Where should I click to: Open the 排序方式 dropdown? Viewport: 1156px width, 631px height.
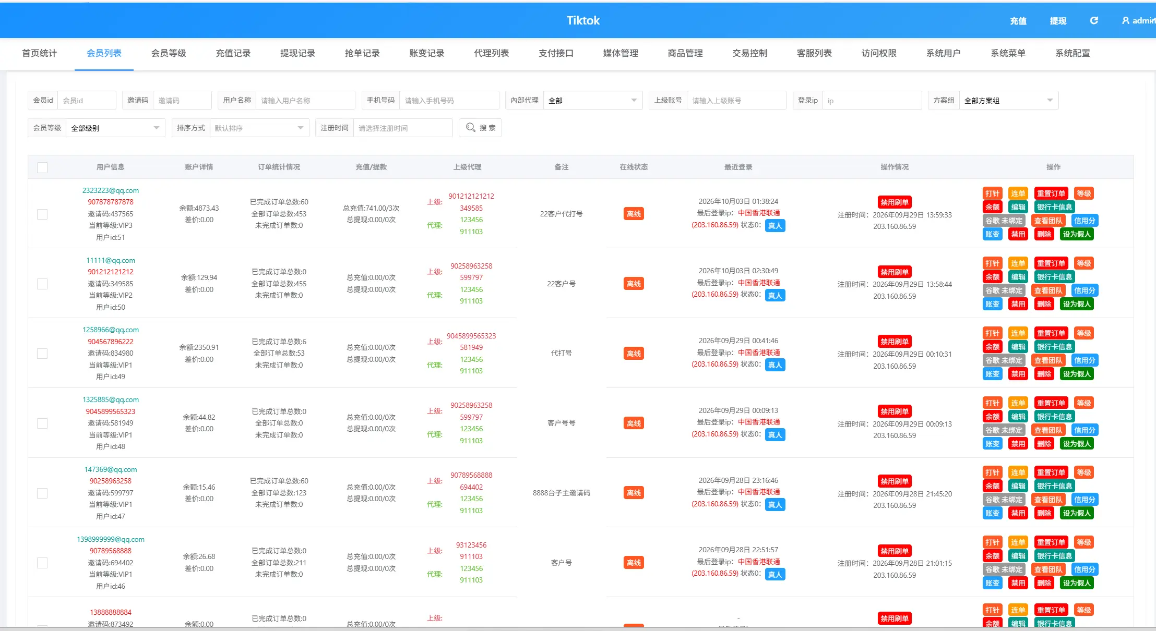coord(259,128)
